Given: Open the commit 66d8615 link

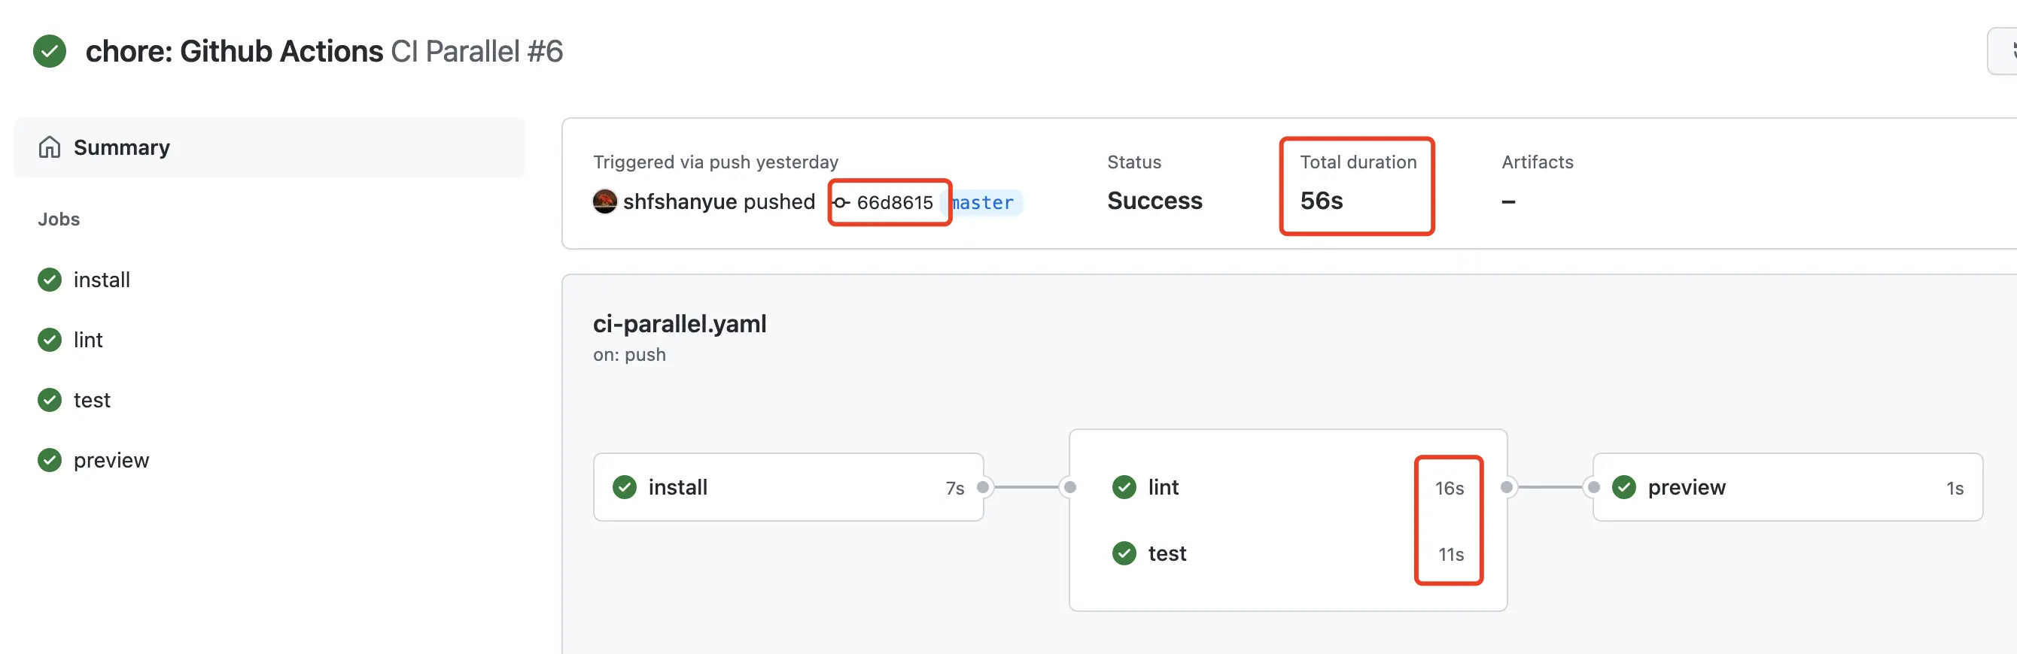Looking at the screenshot, I should [894, 203].
